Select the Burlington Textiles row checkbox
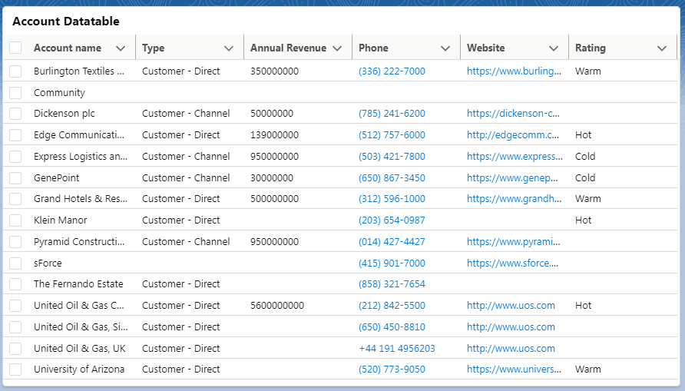Image resolution: width=685 pixels, height=391 pixels. [x=15, y=71]
